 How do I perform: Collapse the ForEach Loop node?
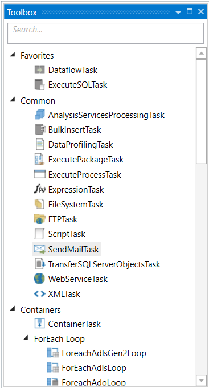(x=26, y=338)
